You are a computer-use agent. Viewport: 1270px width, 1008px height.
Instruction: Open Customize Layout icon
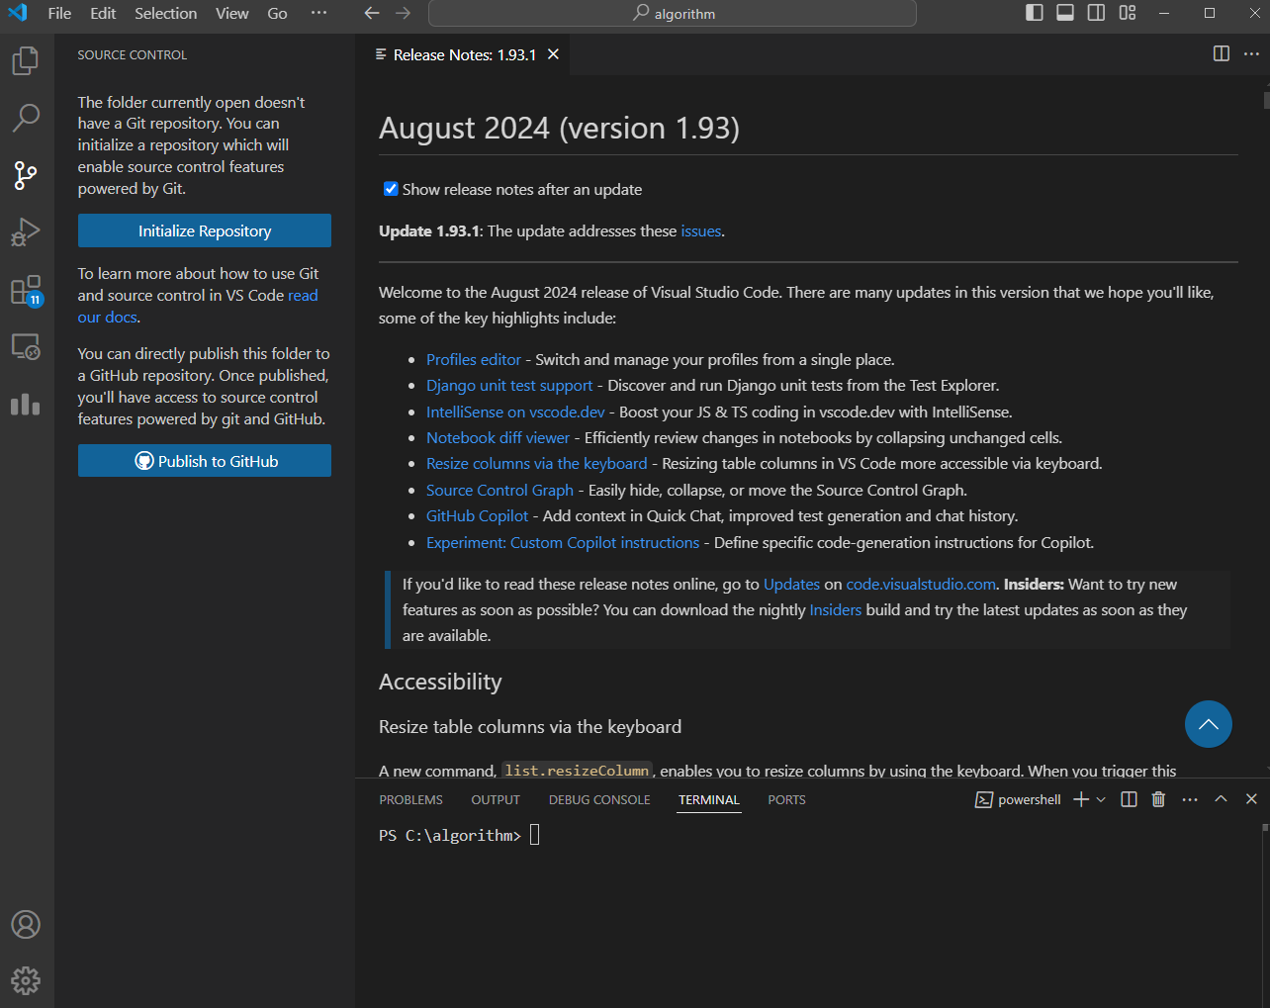1128,13
